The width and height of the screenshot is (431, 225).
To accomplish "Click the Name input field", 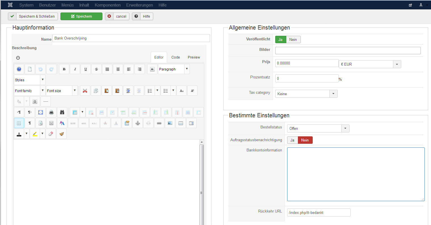I will [x=131, y=38].
